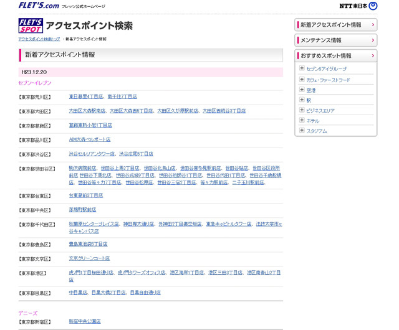Open the 葛飾東新小岩1丁目店 link

coord(90,125)
